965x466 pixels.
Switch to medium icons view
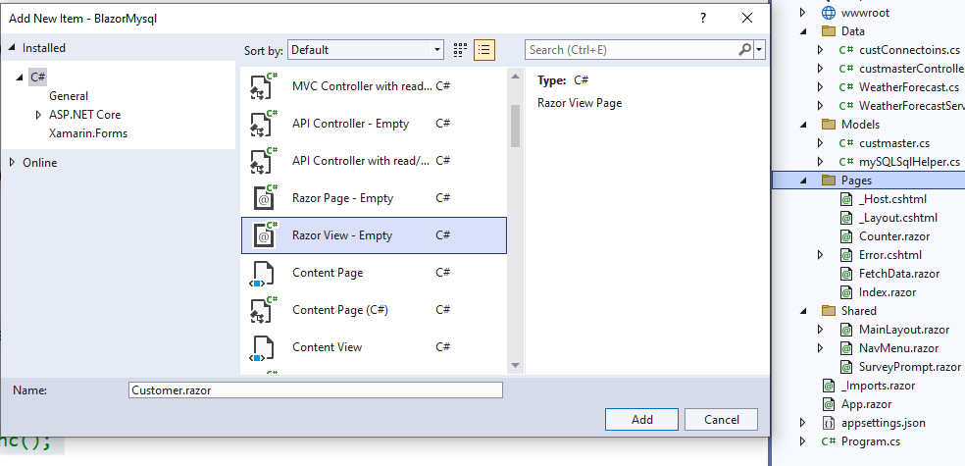pos(460,50)
